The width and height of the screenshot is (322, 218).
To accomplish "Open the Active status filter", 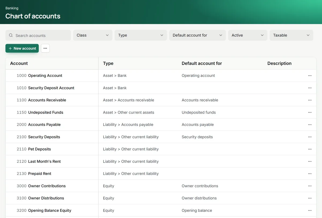I will (x=248, y=35).
